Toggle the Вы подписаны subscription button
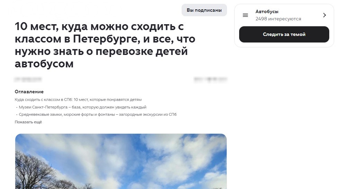 click(x=204, y=10)
